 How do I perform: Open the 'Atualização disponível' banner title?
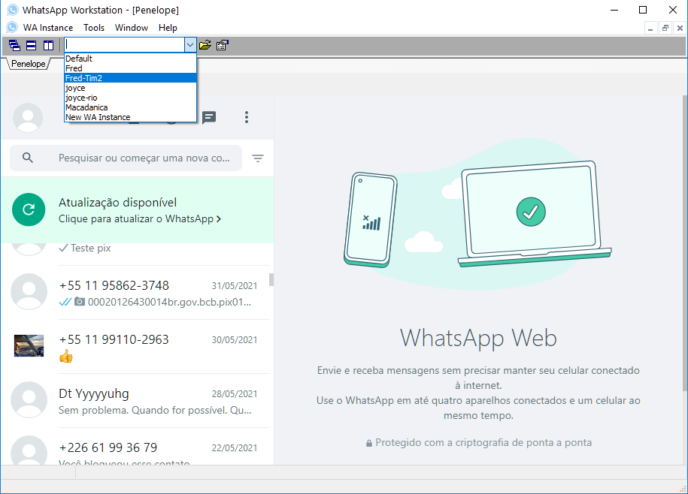click(x=117, y=203)
